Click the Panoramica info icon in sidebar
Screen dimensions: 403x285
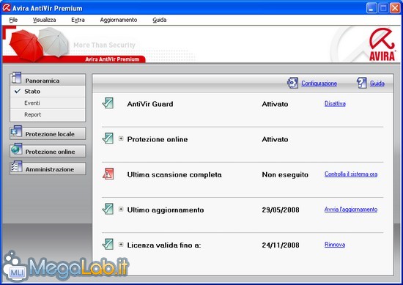tap(16, 78)
